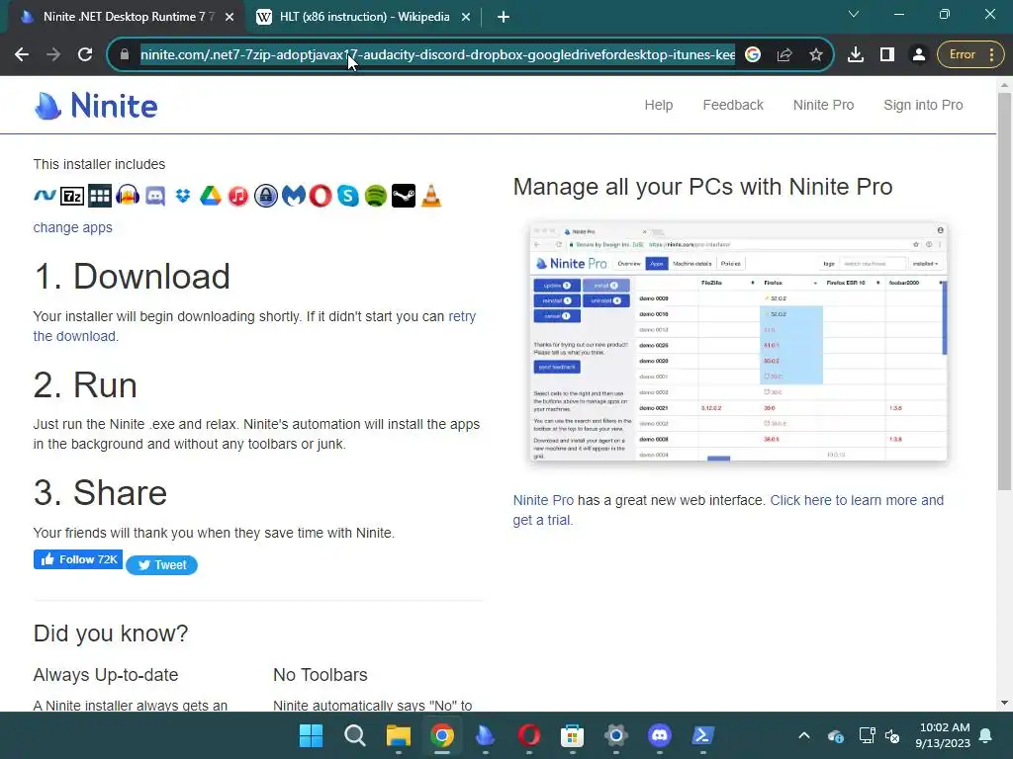This screenshot has width=1013, height=759.
Task: Click the Malwarebytes app icon
Action: [293, 196]
